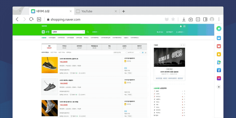Open the red Pocket sidebar icon
Screen dimensions: 236x118
[219, 46]
